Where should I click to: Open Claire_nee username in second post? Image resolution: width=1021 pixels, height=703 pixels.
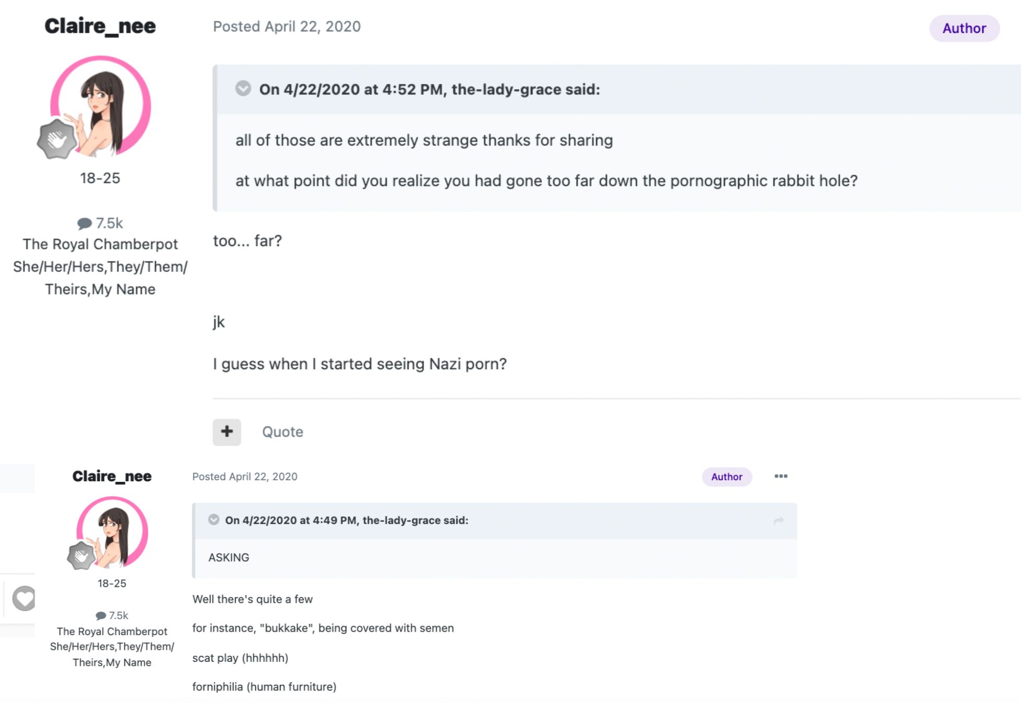[x=112, y=476]
